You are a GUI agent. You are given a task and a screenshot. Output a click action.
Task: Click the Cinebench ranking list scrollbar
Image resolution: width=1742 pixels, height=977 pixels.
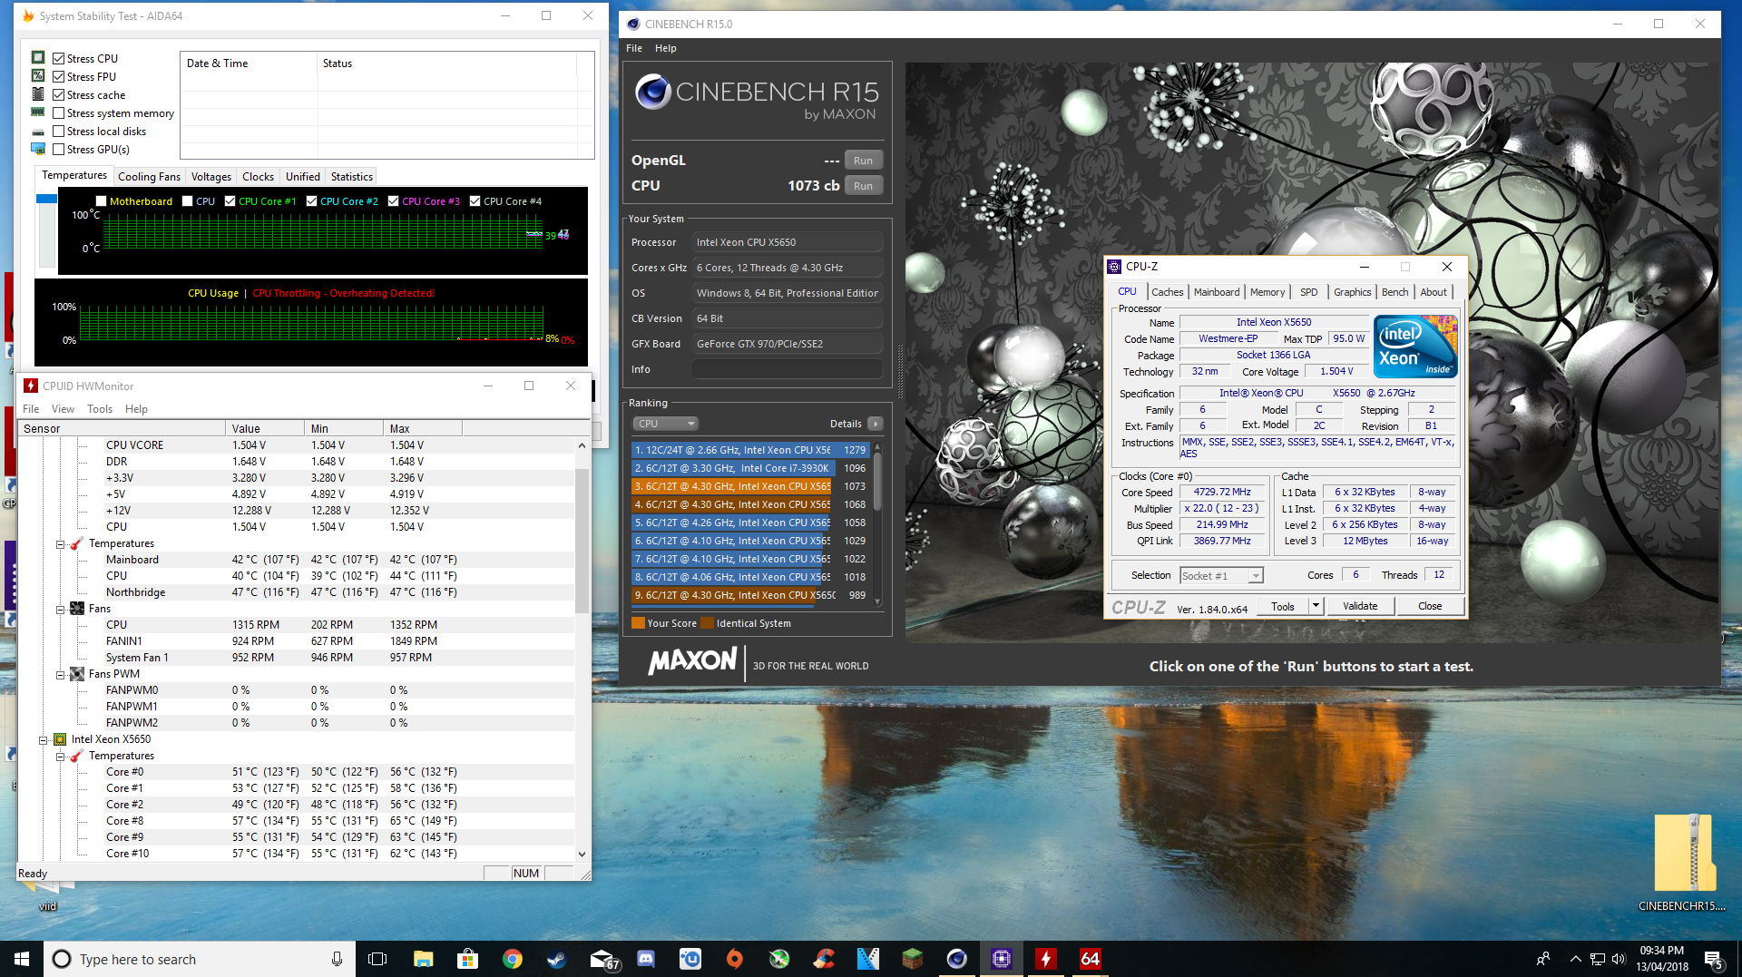(x=877, y=524)
